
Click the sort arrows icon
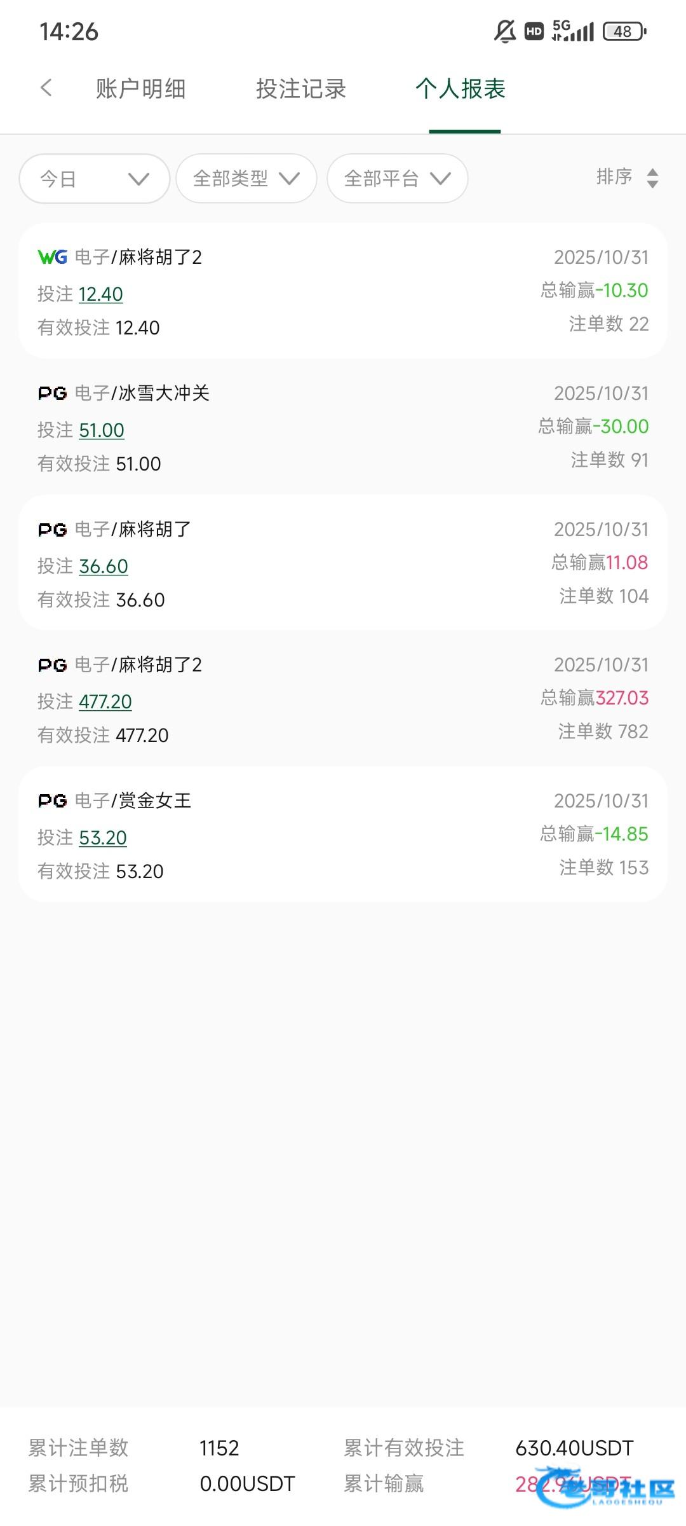click(x=652, y=178)
